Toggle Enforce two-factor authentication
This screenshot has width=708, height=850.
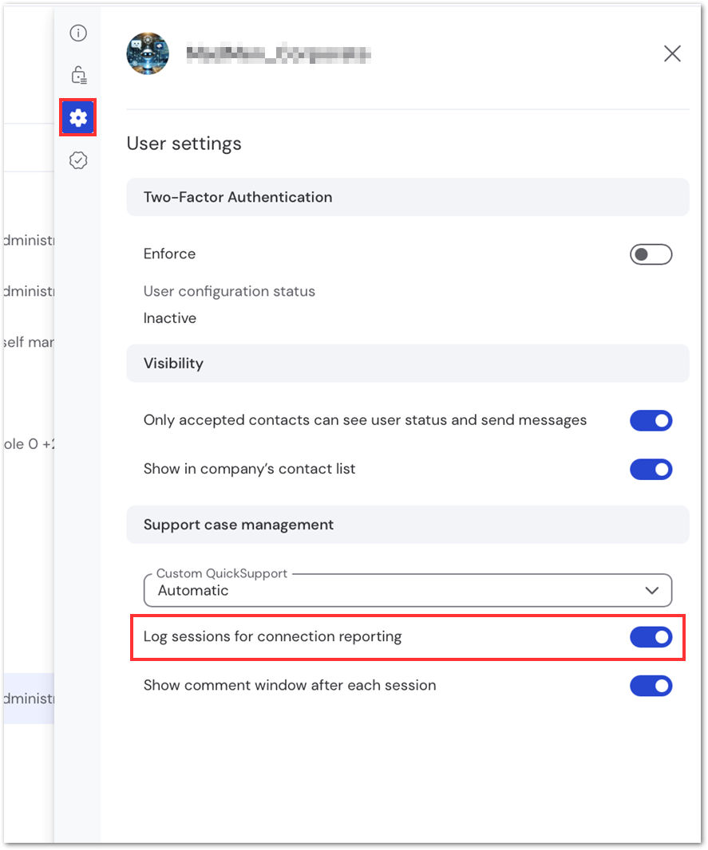click(x=651, y=254)
